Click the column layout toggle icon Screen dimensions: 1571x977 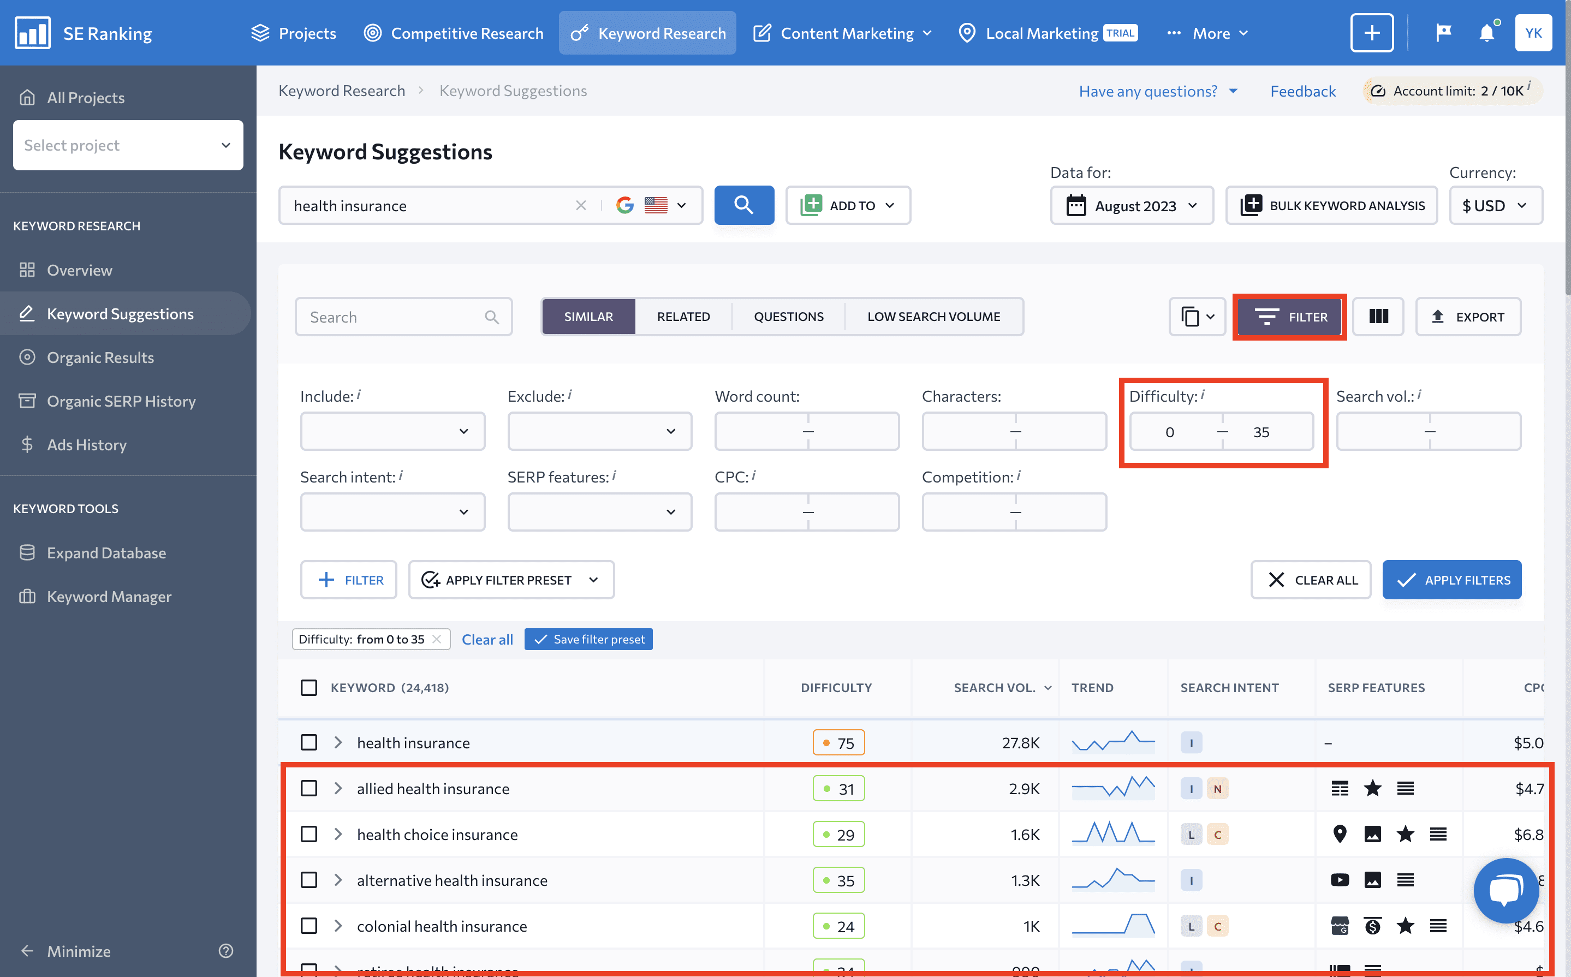click(x=1378, y=316)
